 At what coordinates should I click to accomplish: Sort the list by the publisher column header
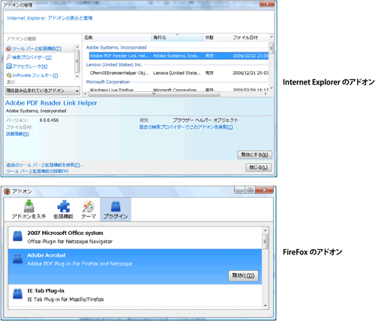tap(177, 37)
